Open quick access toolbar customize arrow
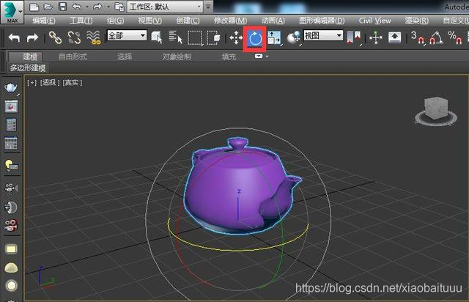Image resolution: width=469 pixels, height=302 pixels. tap(208, 7)
